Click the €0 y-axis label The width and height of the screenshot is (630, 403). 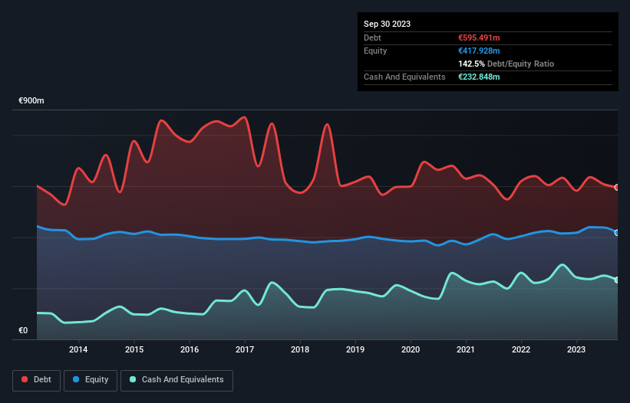[x=23, y=330]
